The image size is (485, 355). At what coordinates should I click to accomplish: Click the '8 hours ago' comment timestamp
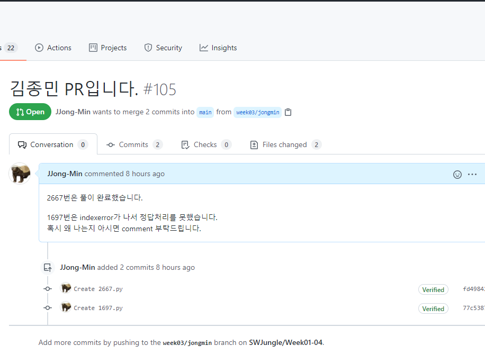point(145,174)
